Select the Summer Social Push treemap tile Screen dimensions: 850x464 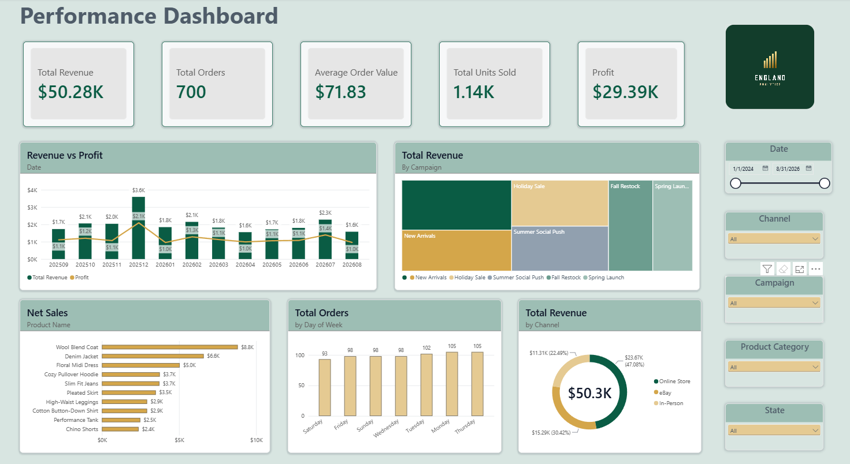tap(560, 249)
